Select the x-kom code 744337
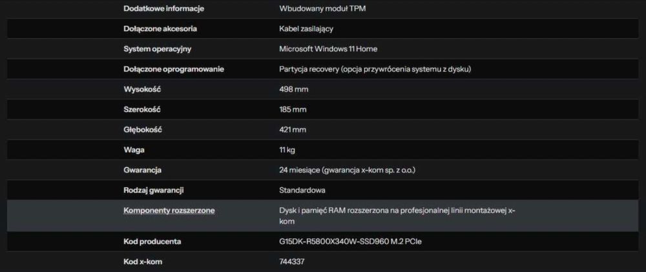This screenshot has width=646, height=272. pos(291,262)
